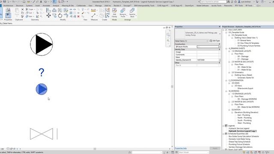Select the Text tool in quick access toolbar
The height and width of the screenshot is (154, 274).
pyautogui.click(x=41, y=2)
